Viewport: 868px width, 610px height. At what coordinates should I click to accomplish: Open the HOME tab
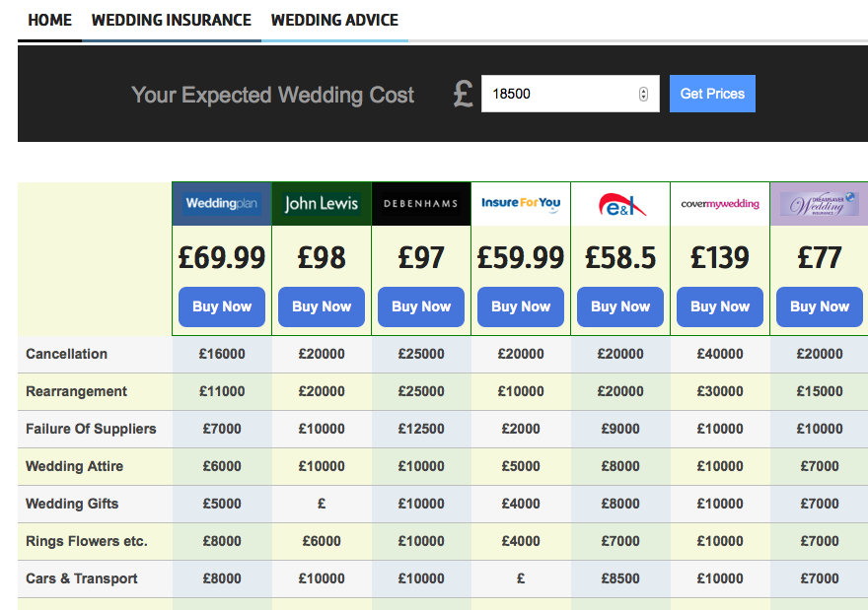50,21
